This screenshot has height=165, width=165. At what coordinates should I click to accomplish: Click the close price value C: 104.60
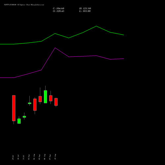[58, 9]
